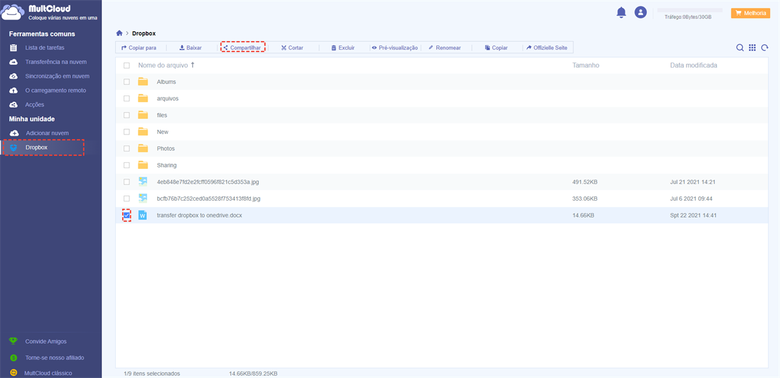
Task: Click Pré-visualização preview button
Action: coord(395,47)
